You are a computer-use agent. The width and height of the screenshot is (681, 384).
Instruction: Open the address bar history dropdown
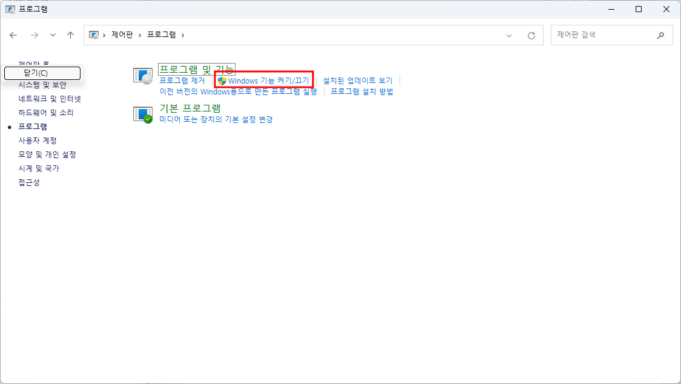click(x=509, y=36)
